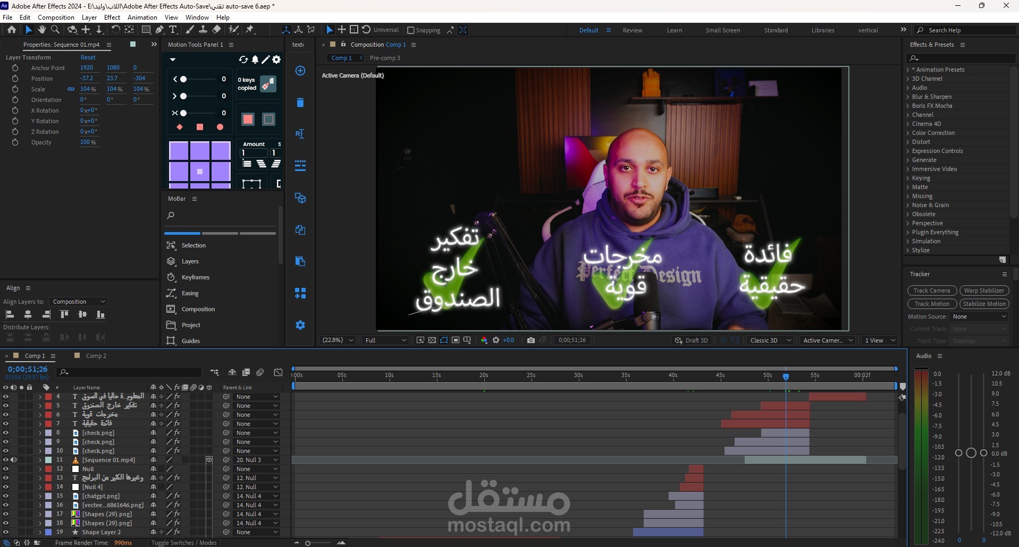1019x547 pixels.
Task: Select the Horizontal Type tool
Action: coord(173,30)
